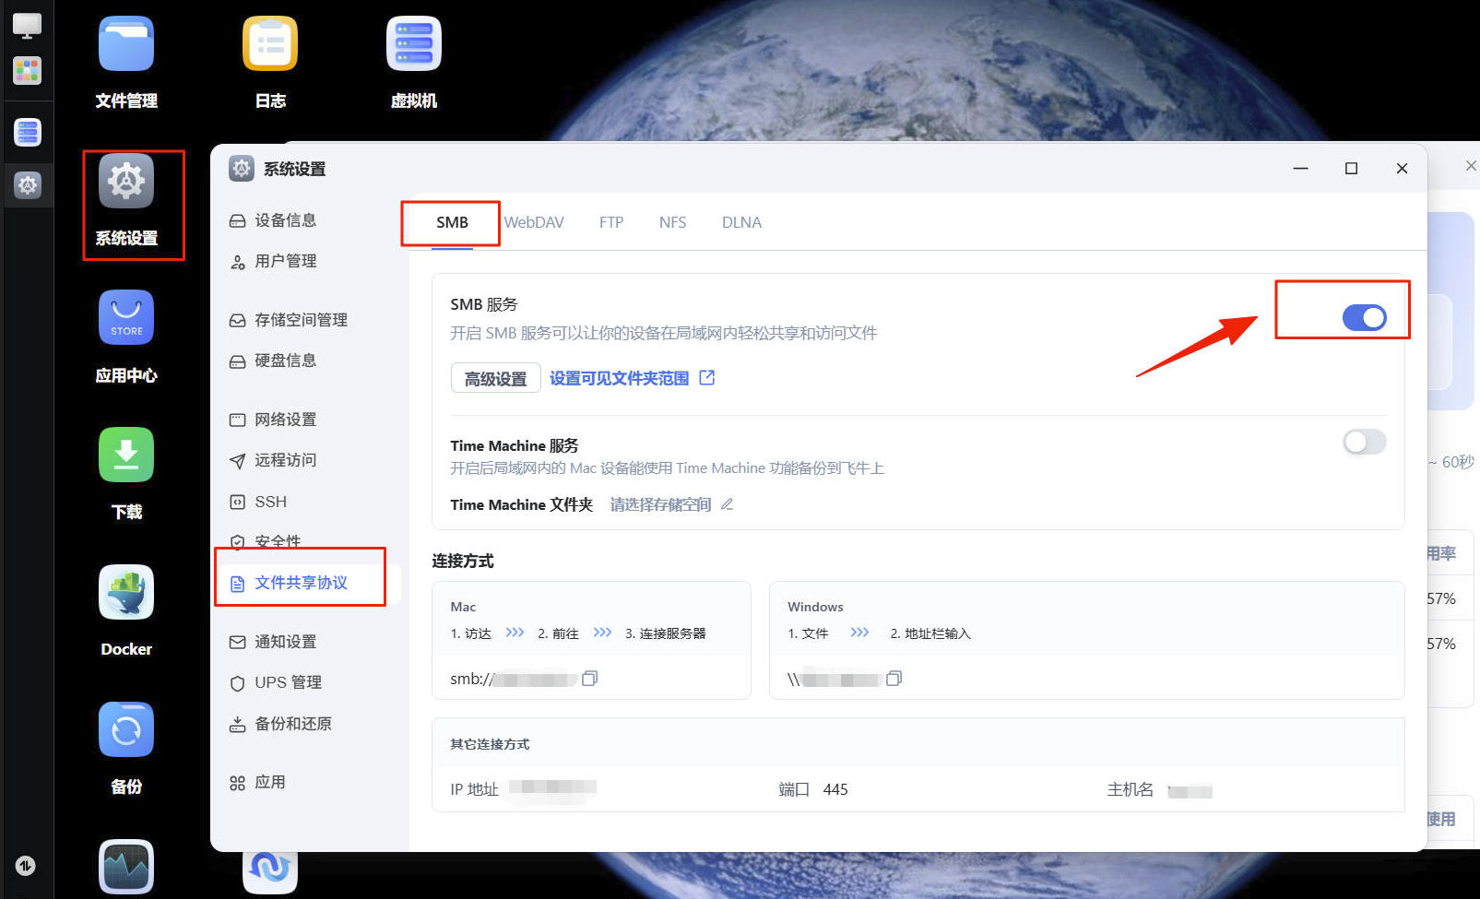Open the 应用中心 store icon
The height and width of the screenshot is (899, 1480).
[126, 318]
